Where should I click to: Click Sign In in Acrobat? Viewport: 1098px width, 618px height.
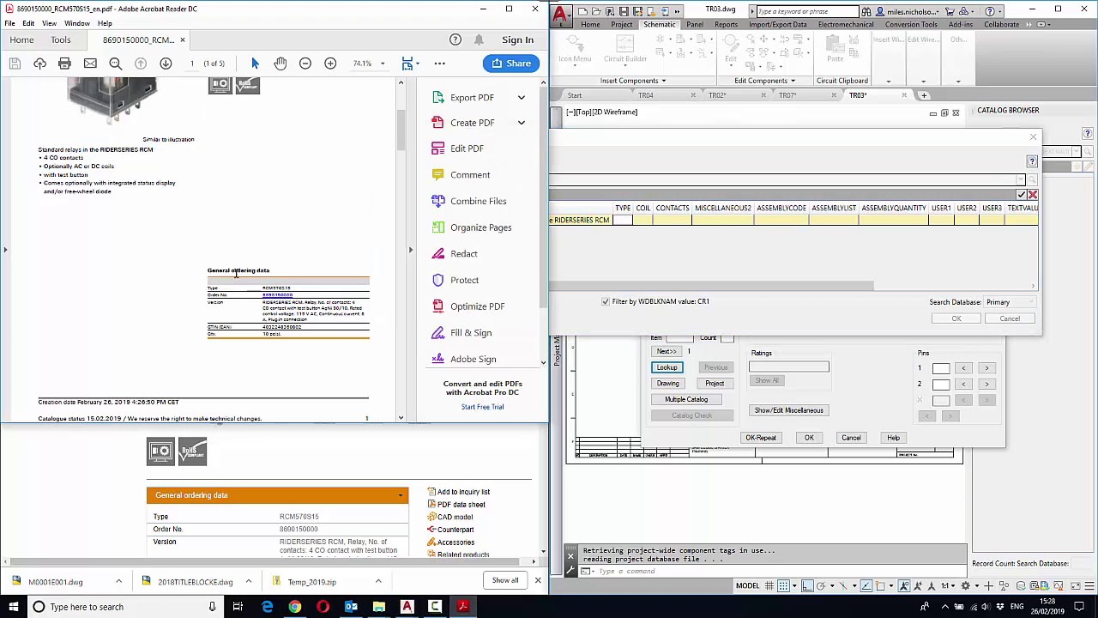click(x=517, y=39)
